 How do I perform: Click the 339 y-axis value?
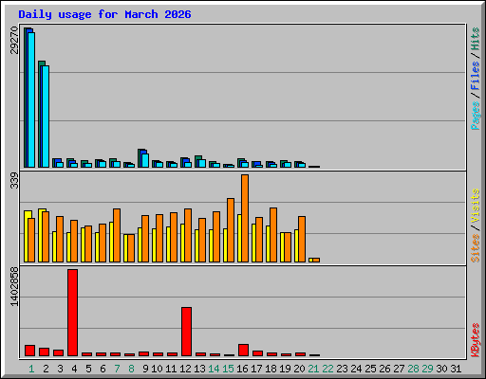point(14,181)
